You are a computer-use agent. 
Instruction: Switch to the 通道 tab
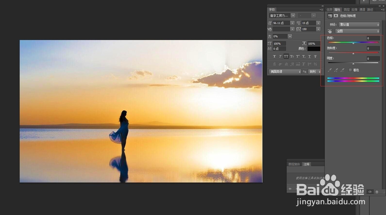coord(362,10)
